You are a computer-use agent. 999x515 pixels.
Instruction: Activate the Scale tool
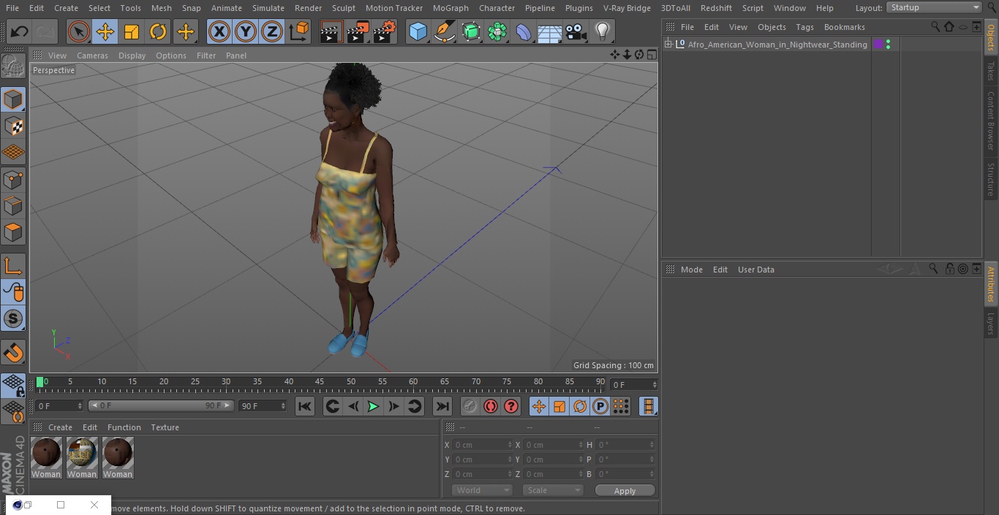click(132, 31)
